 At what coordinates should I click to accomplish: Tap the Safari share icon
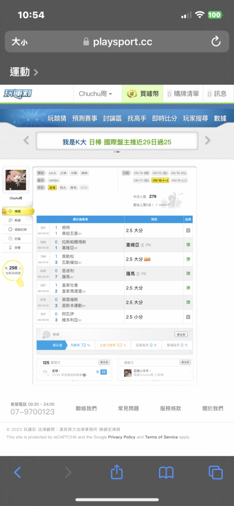pyautogui.click(x=117, y=473)
